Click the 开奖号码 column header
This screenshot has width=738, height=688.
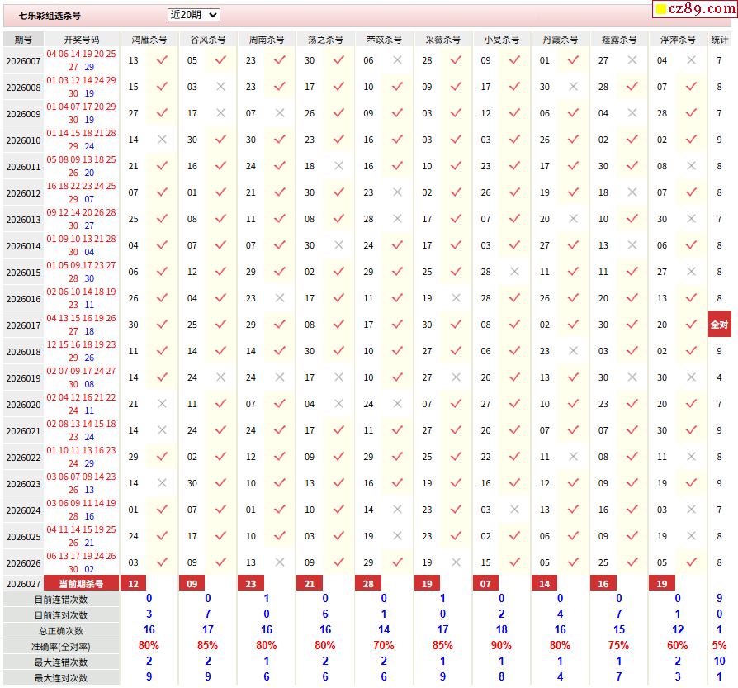(82, 40)
